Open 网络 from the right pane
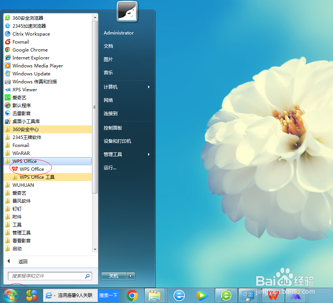 coord(108,100)
